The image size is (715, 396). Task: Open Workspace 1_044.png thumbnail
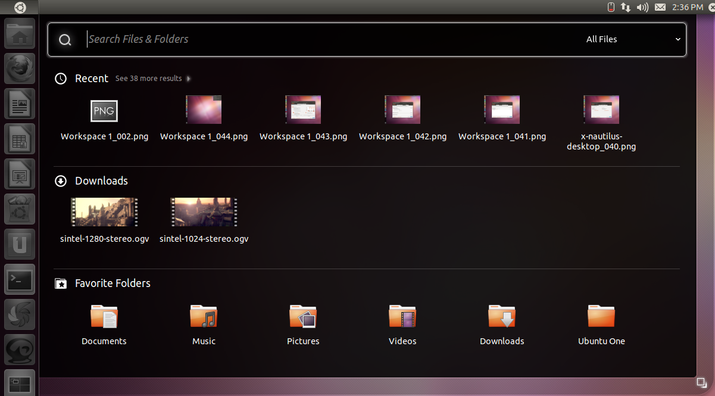click(204, 110)
